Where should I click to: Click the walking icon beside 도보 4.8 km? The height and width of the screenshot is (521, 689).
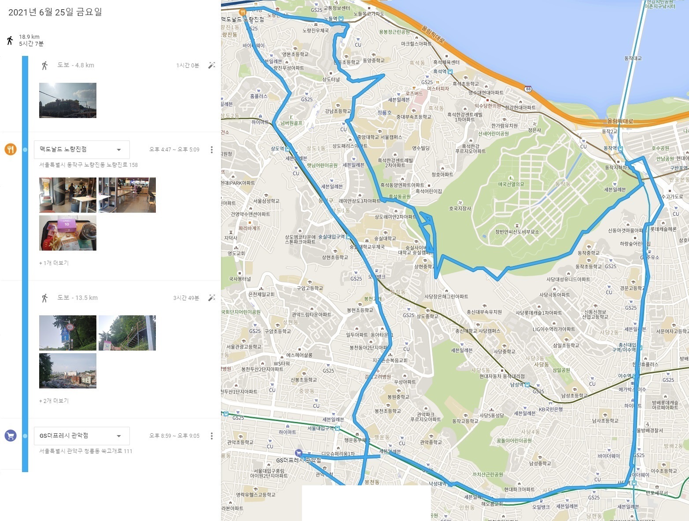pos(44,65)
